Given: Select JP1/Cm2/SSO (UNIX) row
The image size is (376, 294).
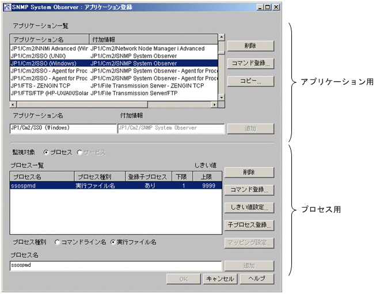Looking at the screenshot, I should [114, 56].
